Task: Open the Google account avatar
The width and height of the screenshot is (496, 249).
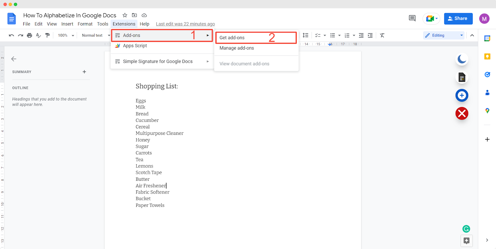Action: point(484,19)
